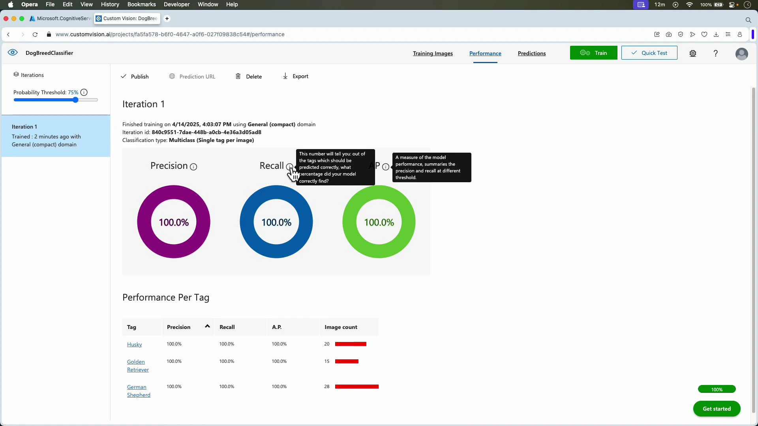Click the 75% threshold value
Screen dimensions: 758x426
(x=73, y=92)
